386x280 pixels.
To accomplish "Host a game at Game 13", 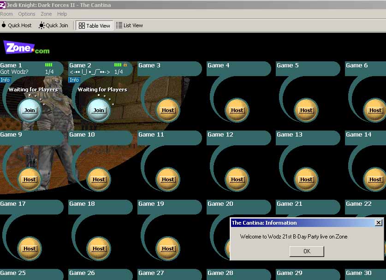I will pyautogui.click(x=306, y=179).
